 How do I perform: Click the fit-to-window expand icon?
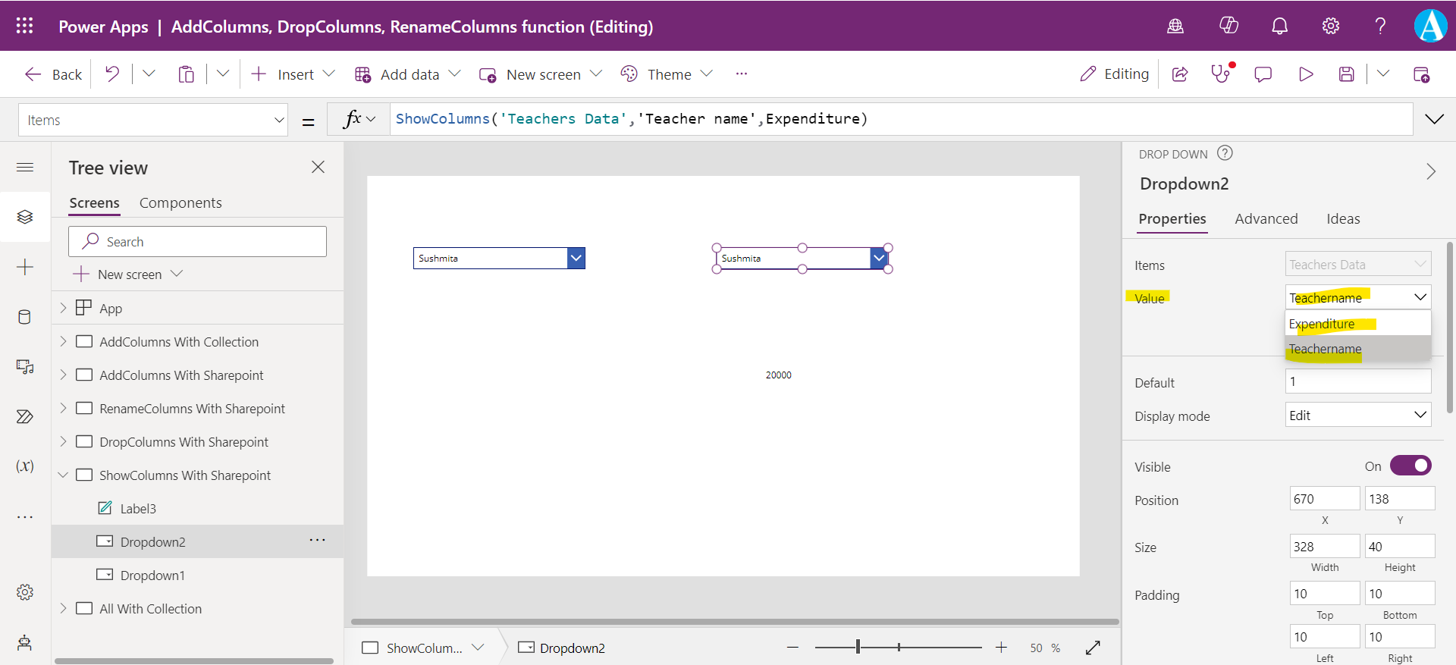point(1093,648)
